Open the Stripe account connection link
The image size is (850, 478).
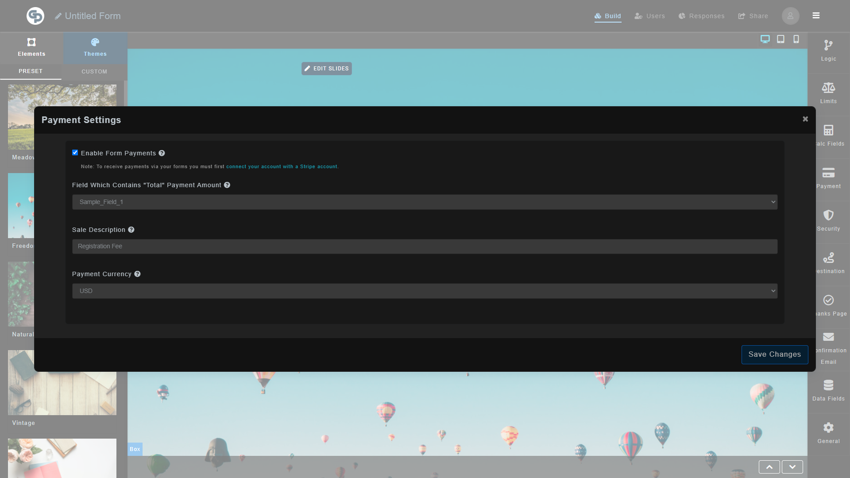[282, 166]
